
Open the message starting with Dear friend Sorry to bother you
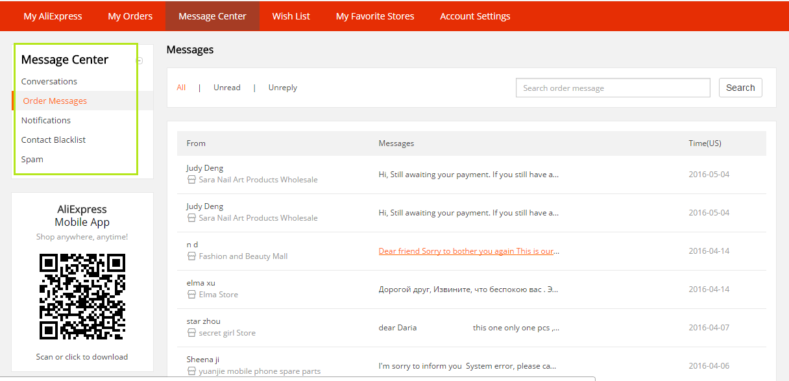tap(468, 251)
